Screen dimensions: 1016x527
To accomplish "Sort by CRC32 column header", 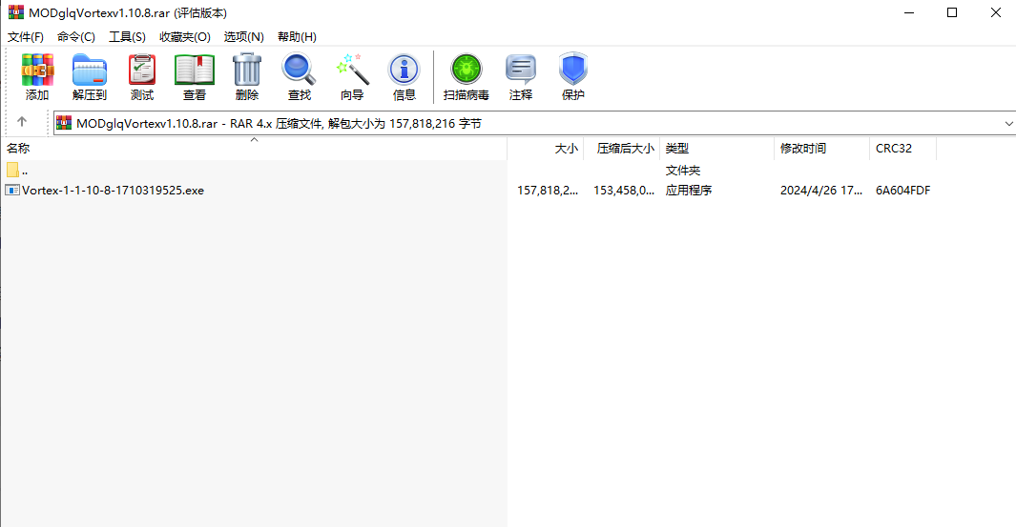I will (x=894, y=149).
